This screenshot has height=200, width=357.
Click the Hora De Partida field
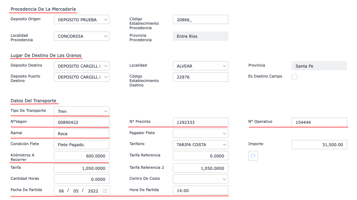pos(201,190)
